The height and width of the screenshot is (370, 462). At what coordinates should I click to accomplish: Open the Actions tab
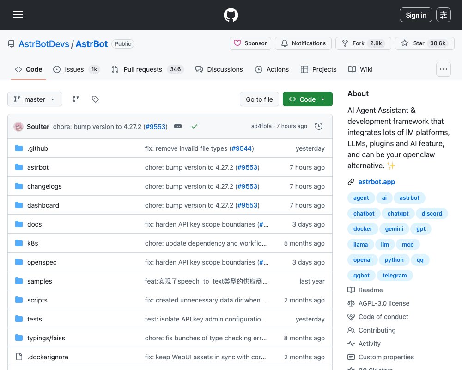tap(272, 69)
